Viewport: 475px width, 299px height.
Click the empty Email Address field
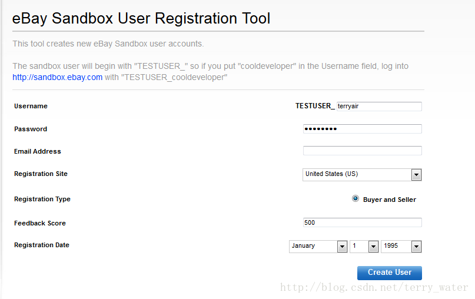[x=363, y=151]
